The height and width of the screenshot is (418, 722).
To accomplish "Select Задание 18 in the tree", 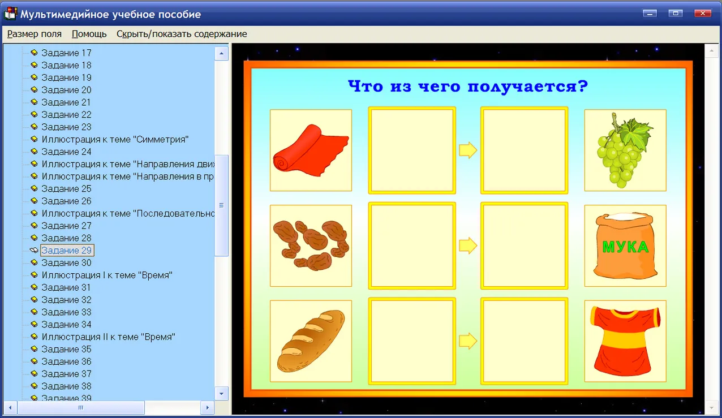I will [x=66, y=65].
